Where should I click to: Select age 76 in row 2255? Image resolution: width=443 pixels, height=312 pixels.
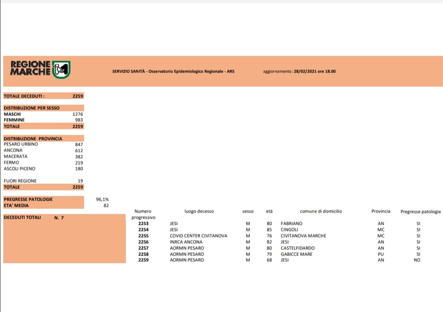tap(269, 236)
